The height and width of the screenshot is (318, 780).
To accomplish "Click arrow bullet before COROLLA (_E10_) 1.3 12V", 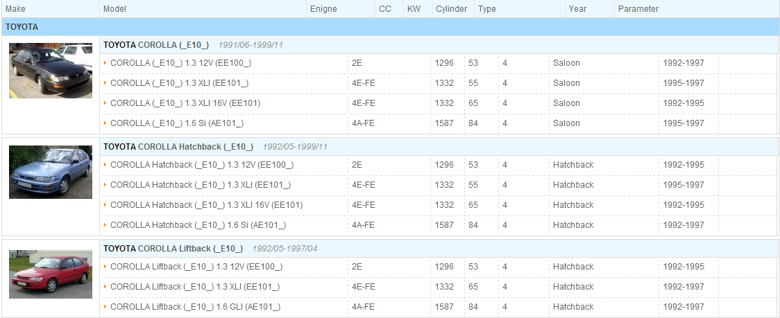I will [x=105, y=63].
